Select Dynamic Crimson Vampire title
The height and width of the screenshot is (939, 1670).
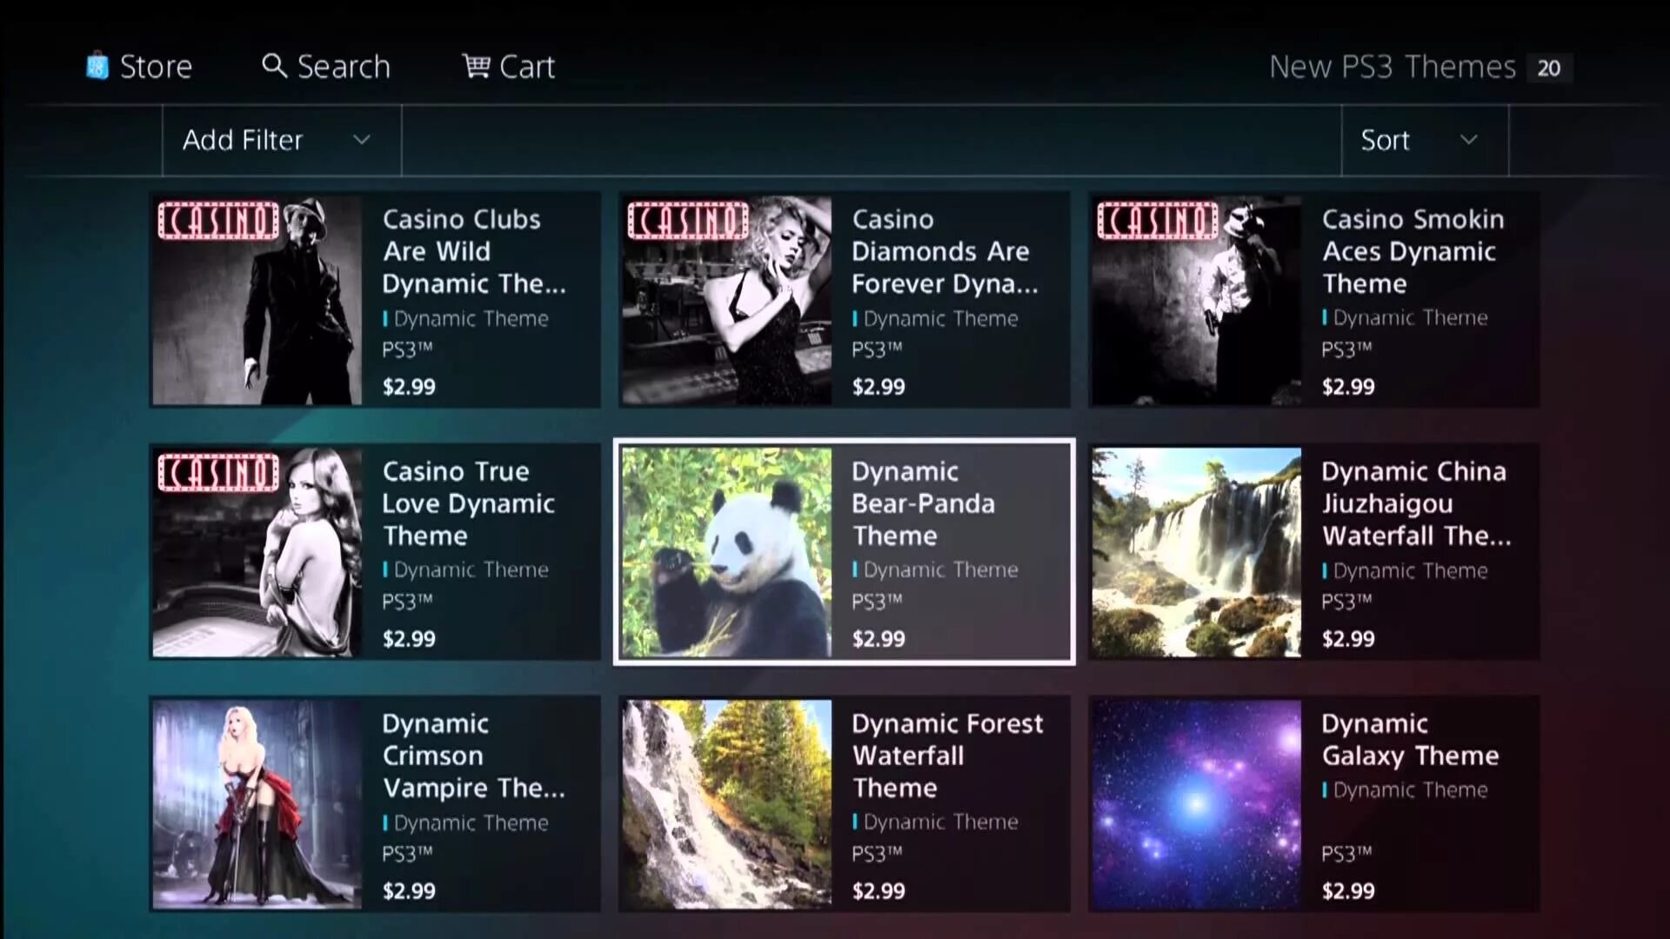474,756
